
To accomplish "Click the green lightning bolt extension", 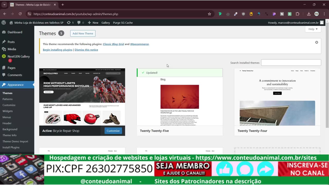I will point(290,14).
